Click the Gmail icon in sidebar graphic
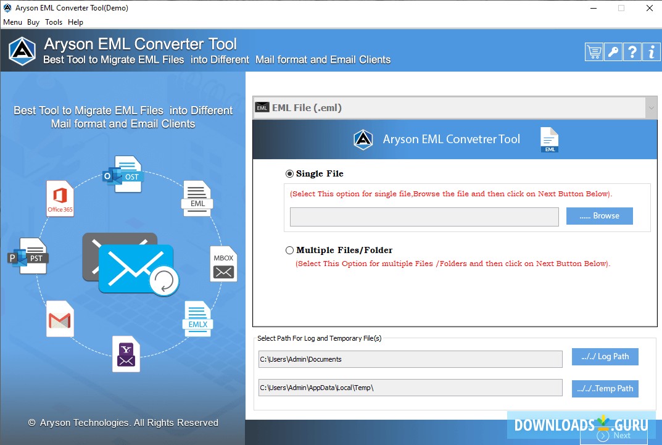The image size is (662, 445). tap(60, 318)
